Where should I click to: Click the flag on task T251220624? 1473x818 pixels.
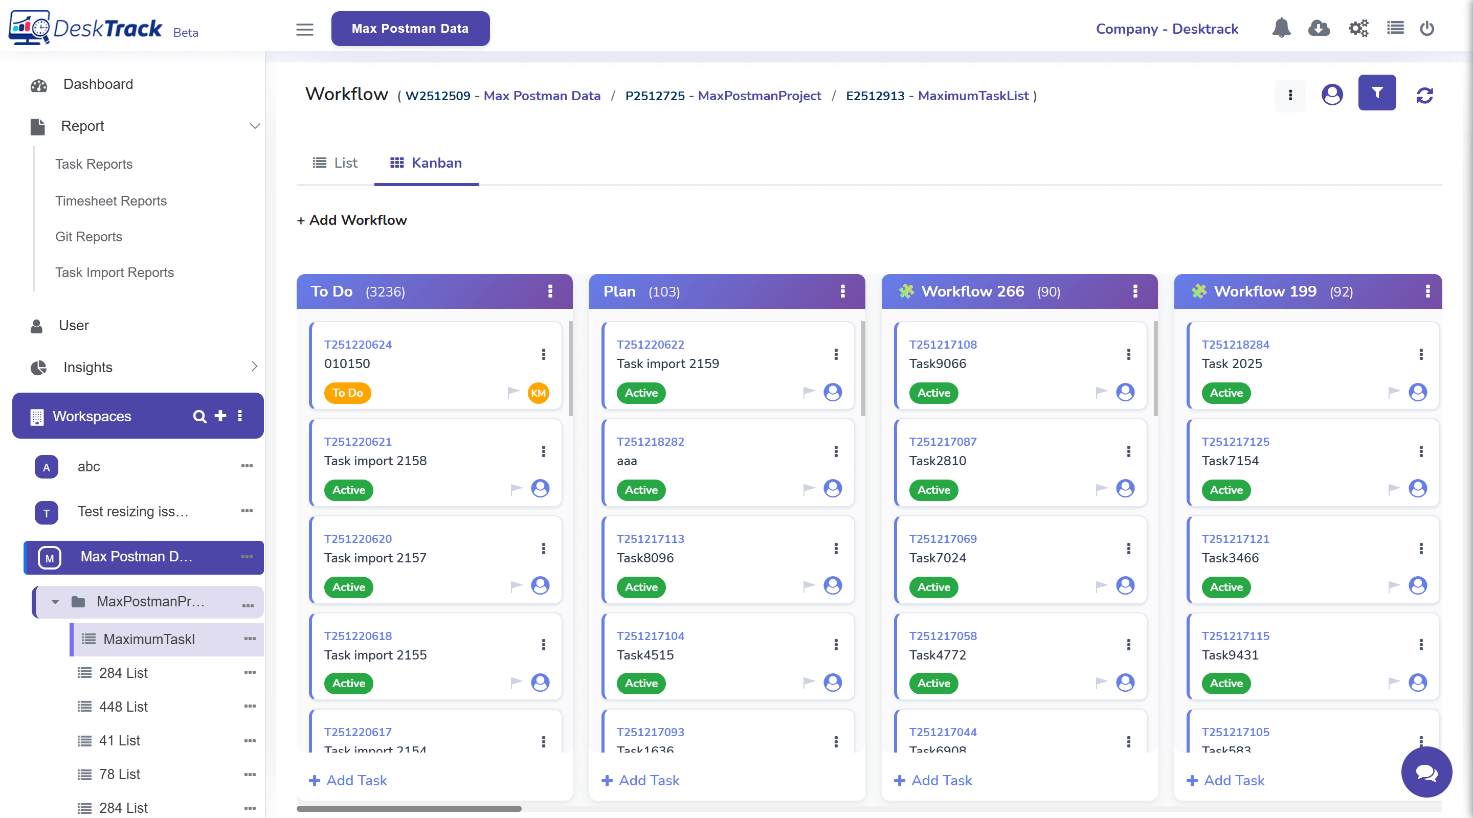point(513,392)
